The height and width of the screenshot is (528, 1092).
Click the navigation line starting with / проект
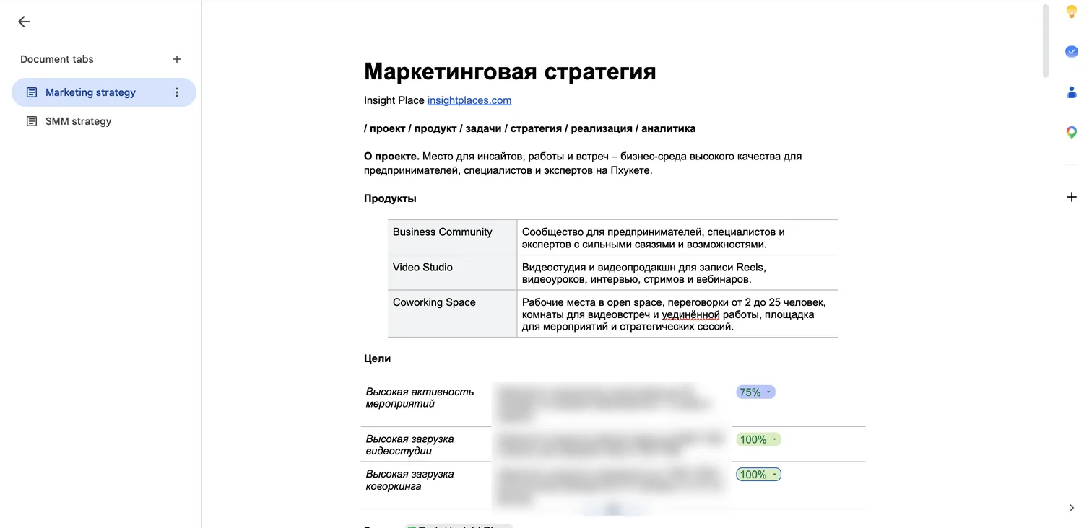529,128
